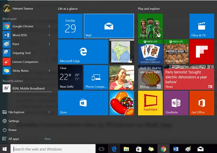
Task: Launch the Microsoft Edge tile
Action: click(83, 52)
